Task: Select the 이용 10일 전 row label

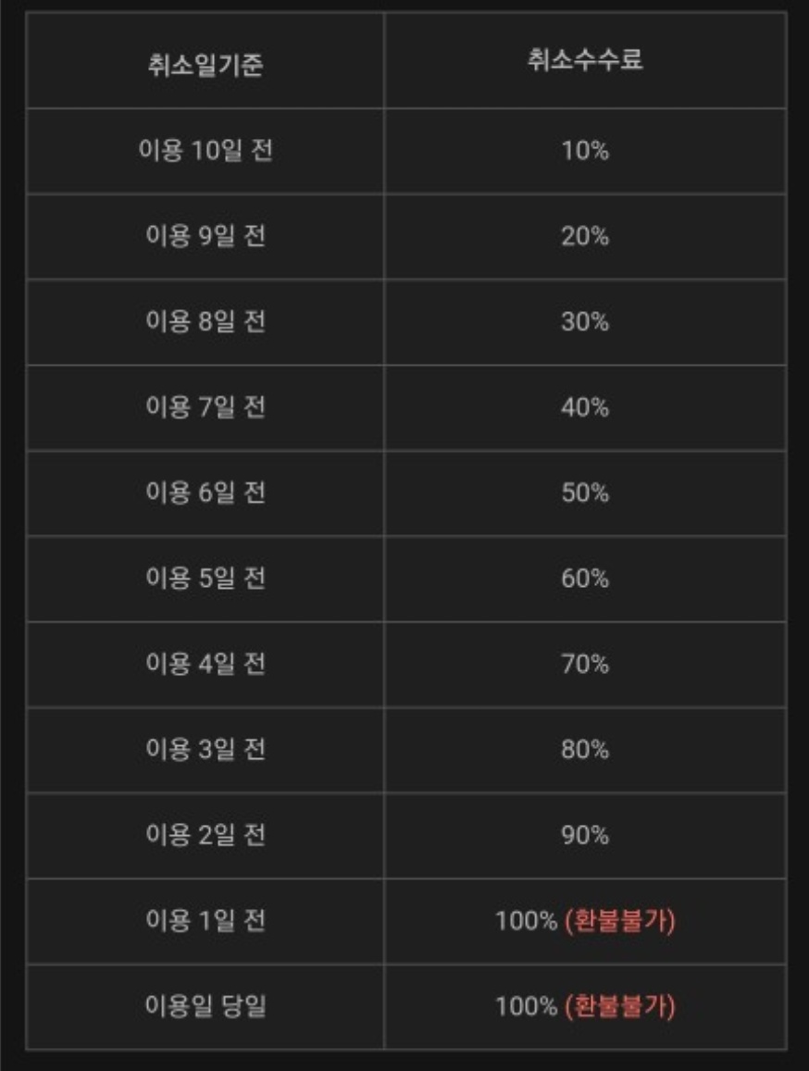Action: click(x=205, y=150)
